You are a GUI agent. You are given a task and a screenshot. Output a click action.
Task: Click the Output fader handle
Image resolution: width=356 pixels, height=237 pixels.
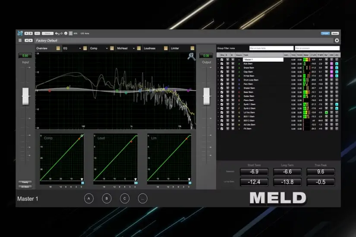[x=207, y=96]
